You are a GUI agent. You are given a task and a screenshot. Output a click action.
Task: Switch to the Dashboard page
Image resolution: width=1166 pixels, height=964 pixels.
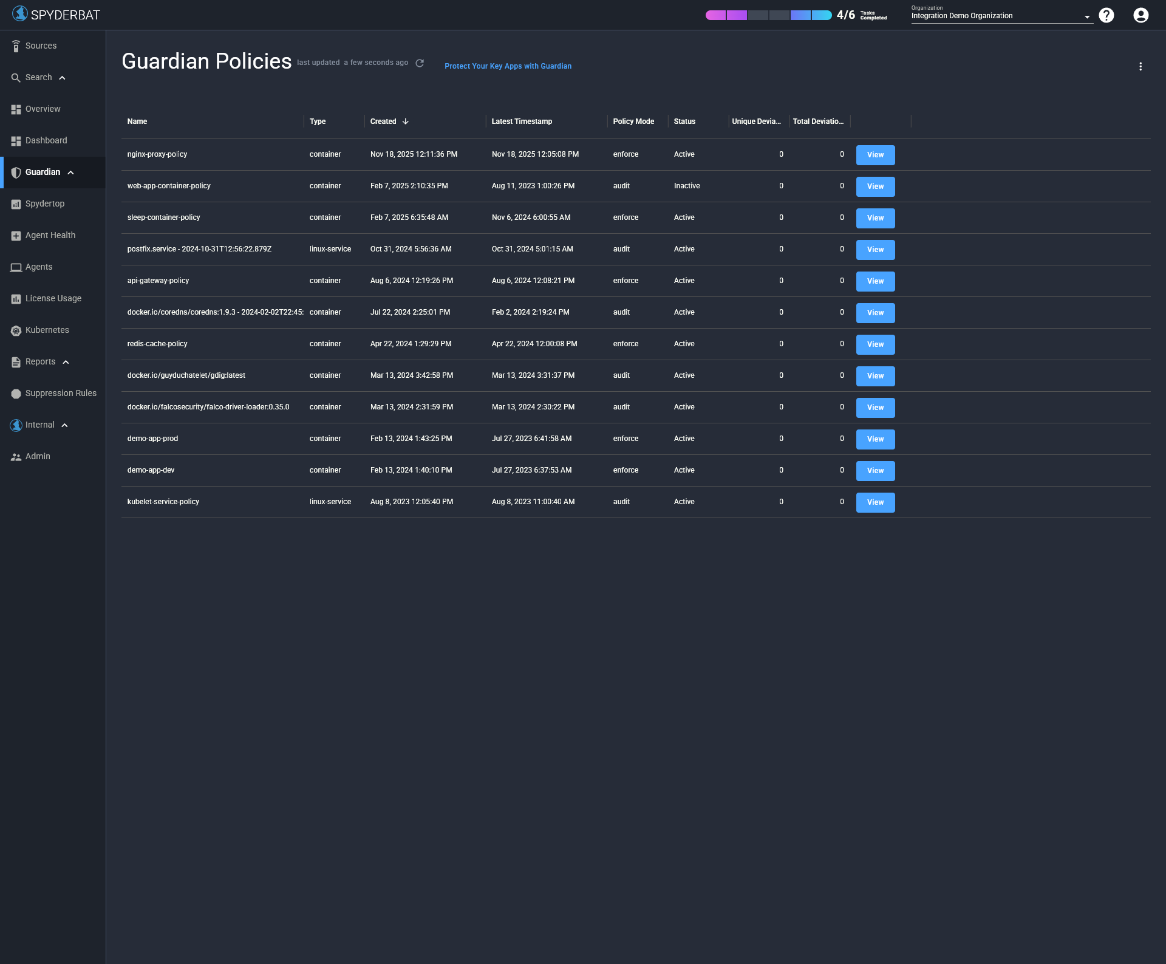46,140
